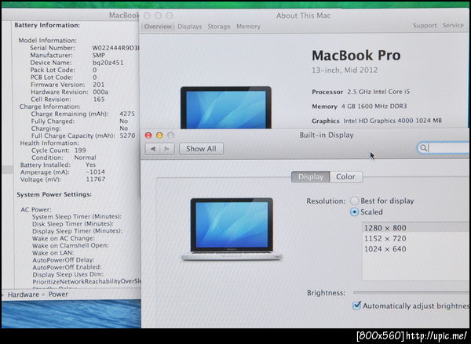Click laptop thumbnail in Built-in Display pane
This screenshot has width=471, height=344.
[232, 229]
